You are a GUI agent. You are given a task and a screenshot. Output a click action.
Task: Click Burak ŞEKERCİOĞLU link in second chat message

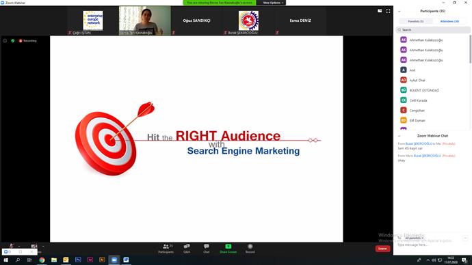click(x=427, y=156)
